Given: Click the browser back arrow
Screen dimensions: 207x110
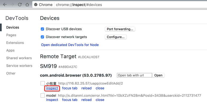Looking at the screenshot, I should click(5, 5).
